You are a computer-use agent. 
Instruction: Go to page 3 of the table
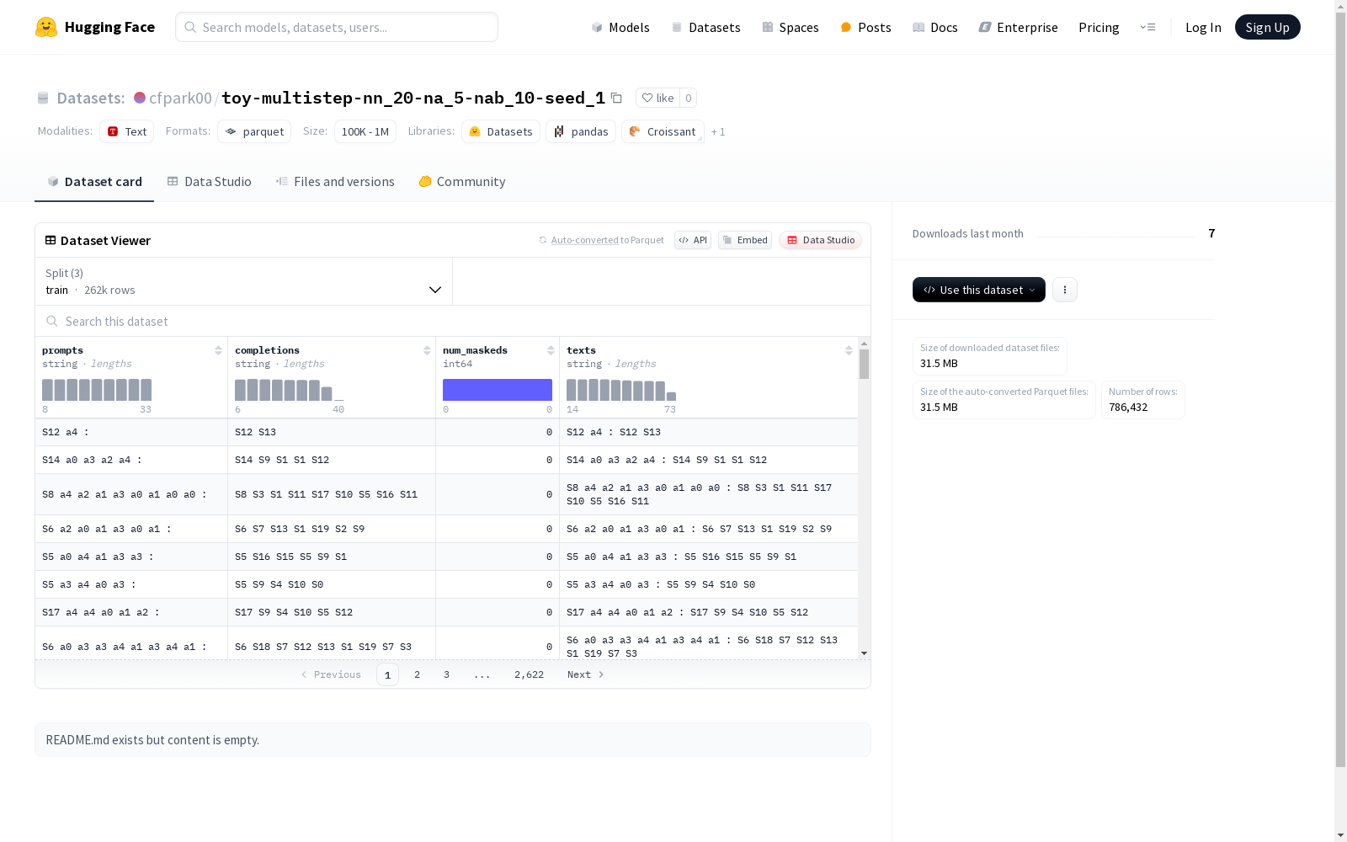(x=446, y=674)
